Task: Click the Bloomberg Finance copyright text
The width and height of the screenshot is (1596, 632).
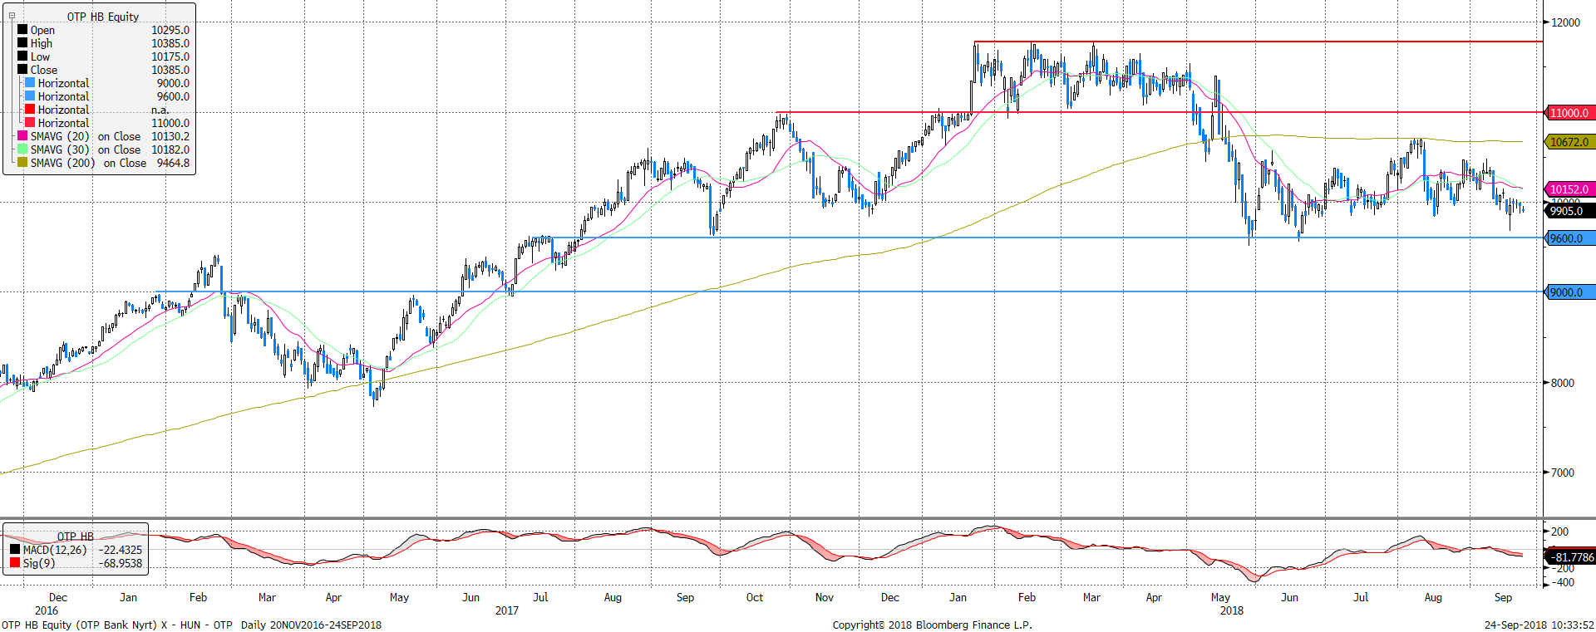Action: (x=933, y=625)
